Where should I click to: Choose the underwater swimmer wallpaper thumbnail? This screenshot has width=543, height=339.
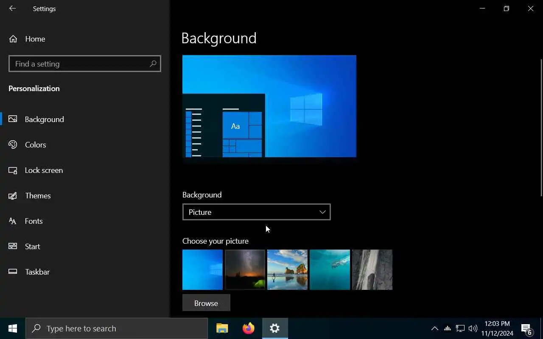[x=330, y=270]
